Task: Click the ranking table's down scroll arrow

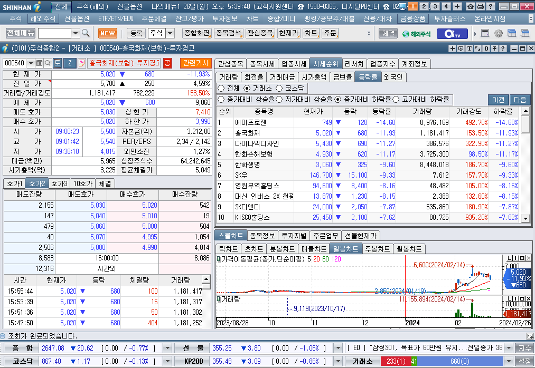Action: 525,218
